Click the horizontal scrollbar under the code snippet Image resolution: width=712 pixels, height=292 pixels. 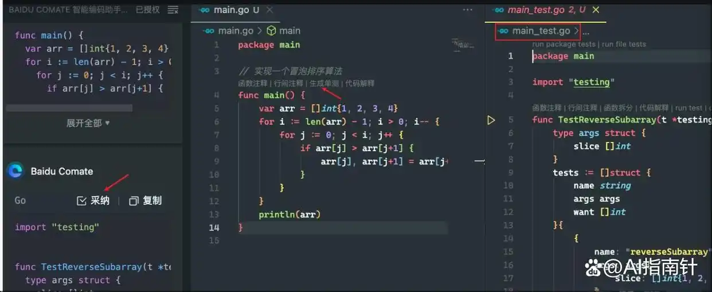pyautogui.click(x=69, y=108)
